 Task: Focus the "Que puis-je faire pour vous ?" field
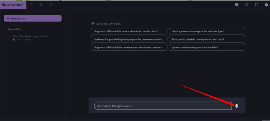pyautogui.click(x=162, y=106)
